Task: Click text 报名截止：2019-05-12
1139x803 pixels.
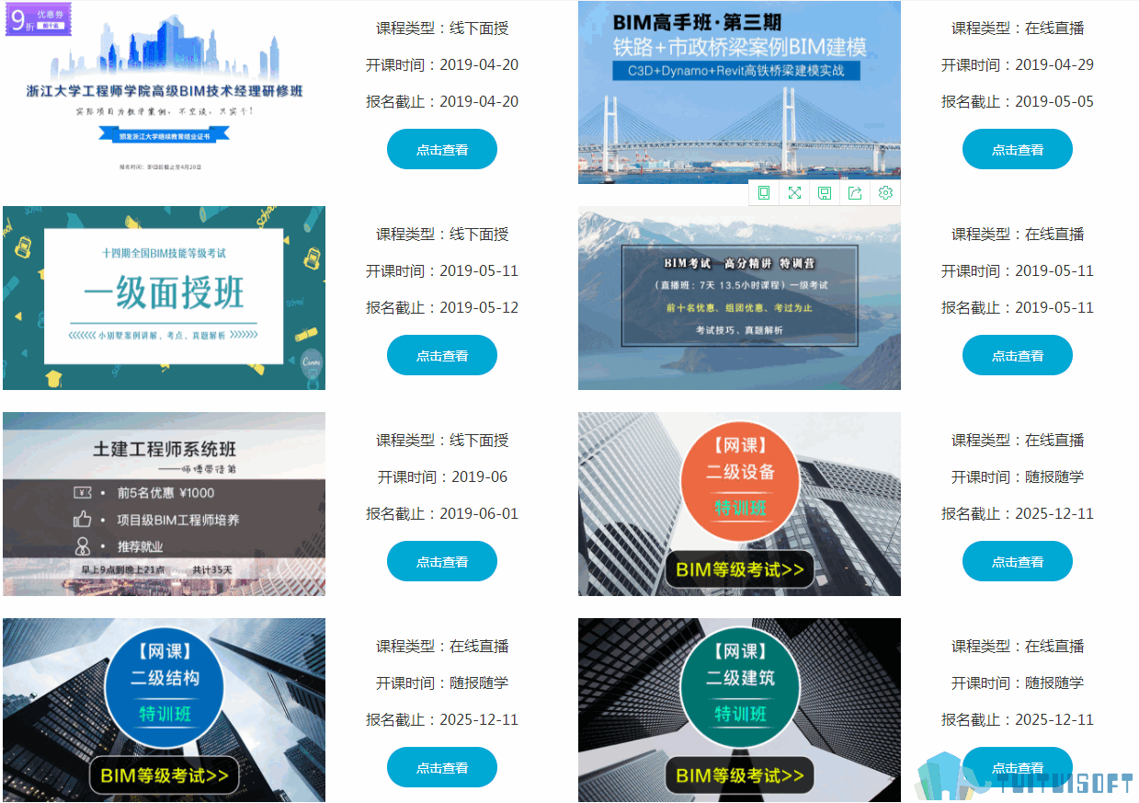Action: 442,307
